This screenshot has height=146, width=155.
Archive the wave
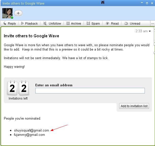pos(74,24)
